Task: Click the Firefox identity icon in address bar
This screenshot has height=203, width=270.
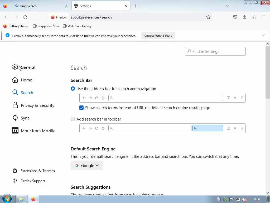Action: pyautogui.click(x=59, y=17)
